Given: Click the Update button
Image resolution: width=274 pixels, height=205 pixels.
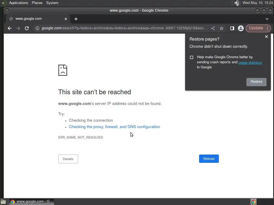Looking at the screenshot, I should [x=256, y=28].
